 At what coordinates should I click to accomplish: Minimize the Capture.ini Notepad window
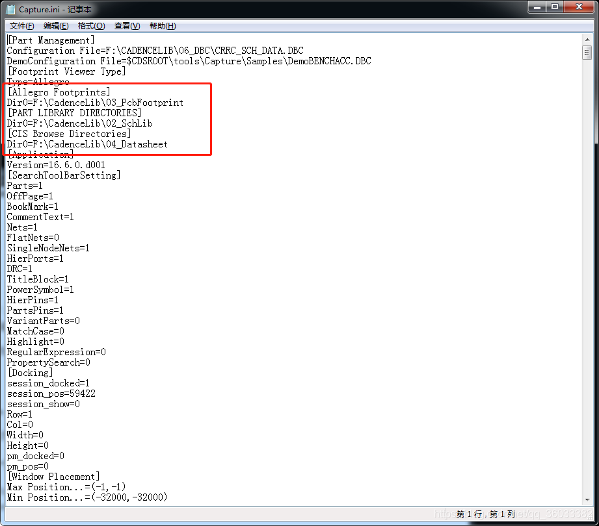536,7
